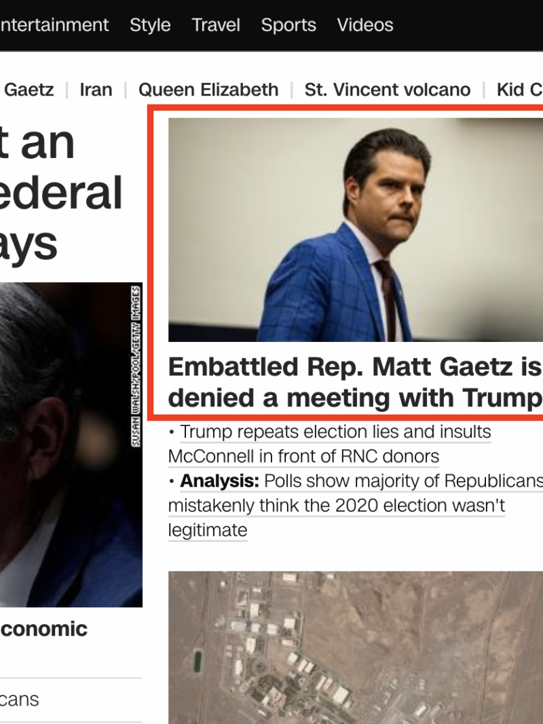Select Sports in the top navigation
The height and width of the screenshot is (724, 543).
click(x=288, y=25)
